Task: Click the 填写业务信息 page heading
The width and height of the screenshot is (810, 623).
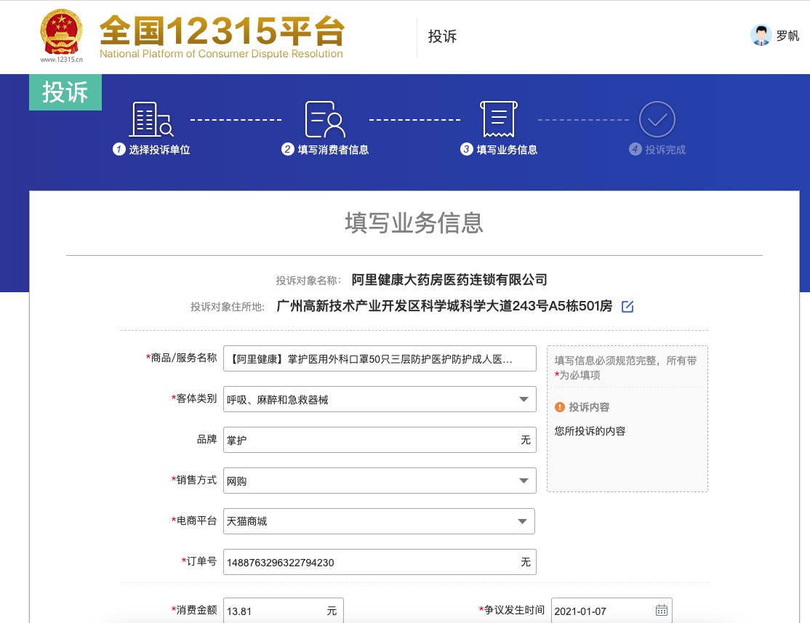Action: tap(414, 223)
